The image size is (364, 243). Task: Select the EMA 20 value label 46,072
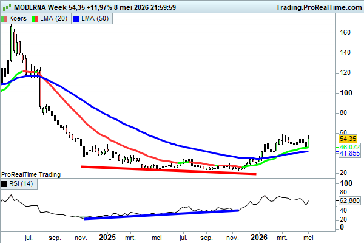tap(349, 147)
